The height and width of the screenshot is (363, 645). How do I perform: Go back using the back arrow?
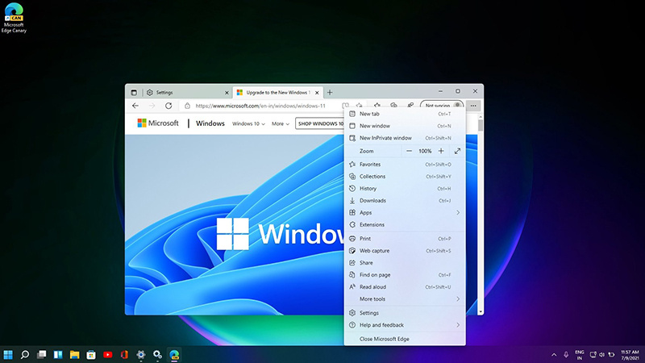pyautogui.click(x=135, y=106)
